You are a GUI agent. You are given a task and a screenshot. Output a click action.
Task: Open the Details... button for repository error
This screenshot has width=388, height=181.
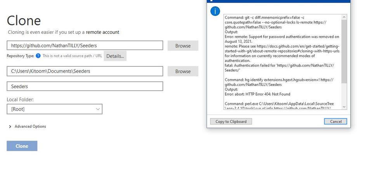(115, 56)
